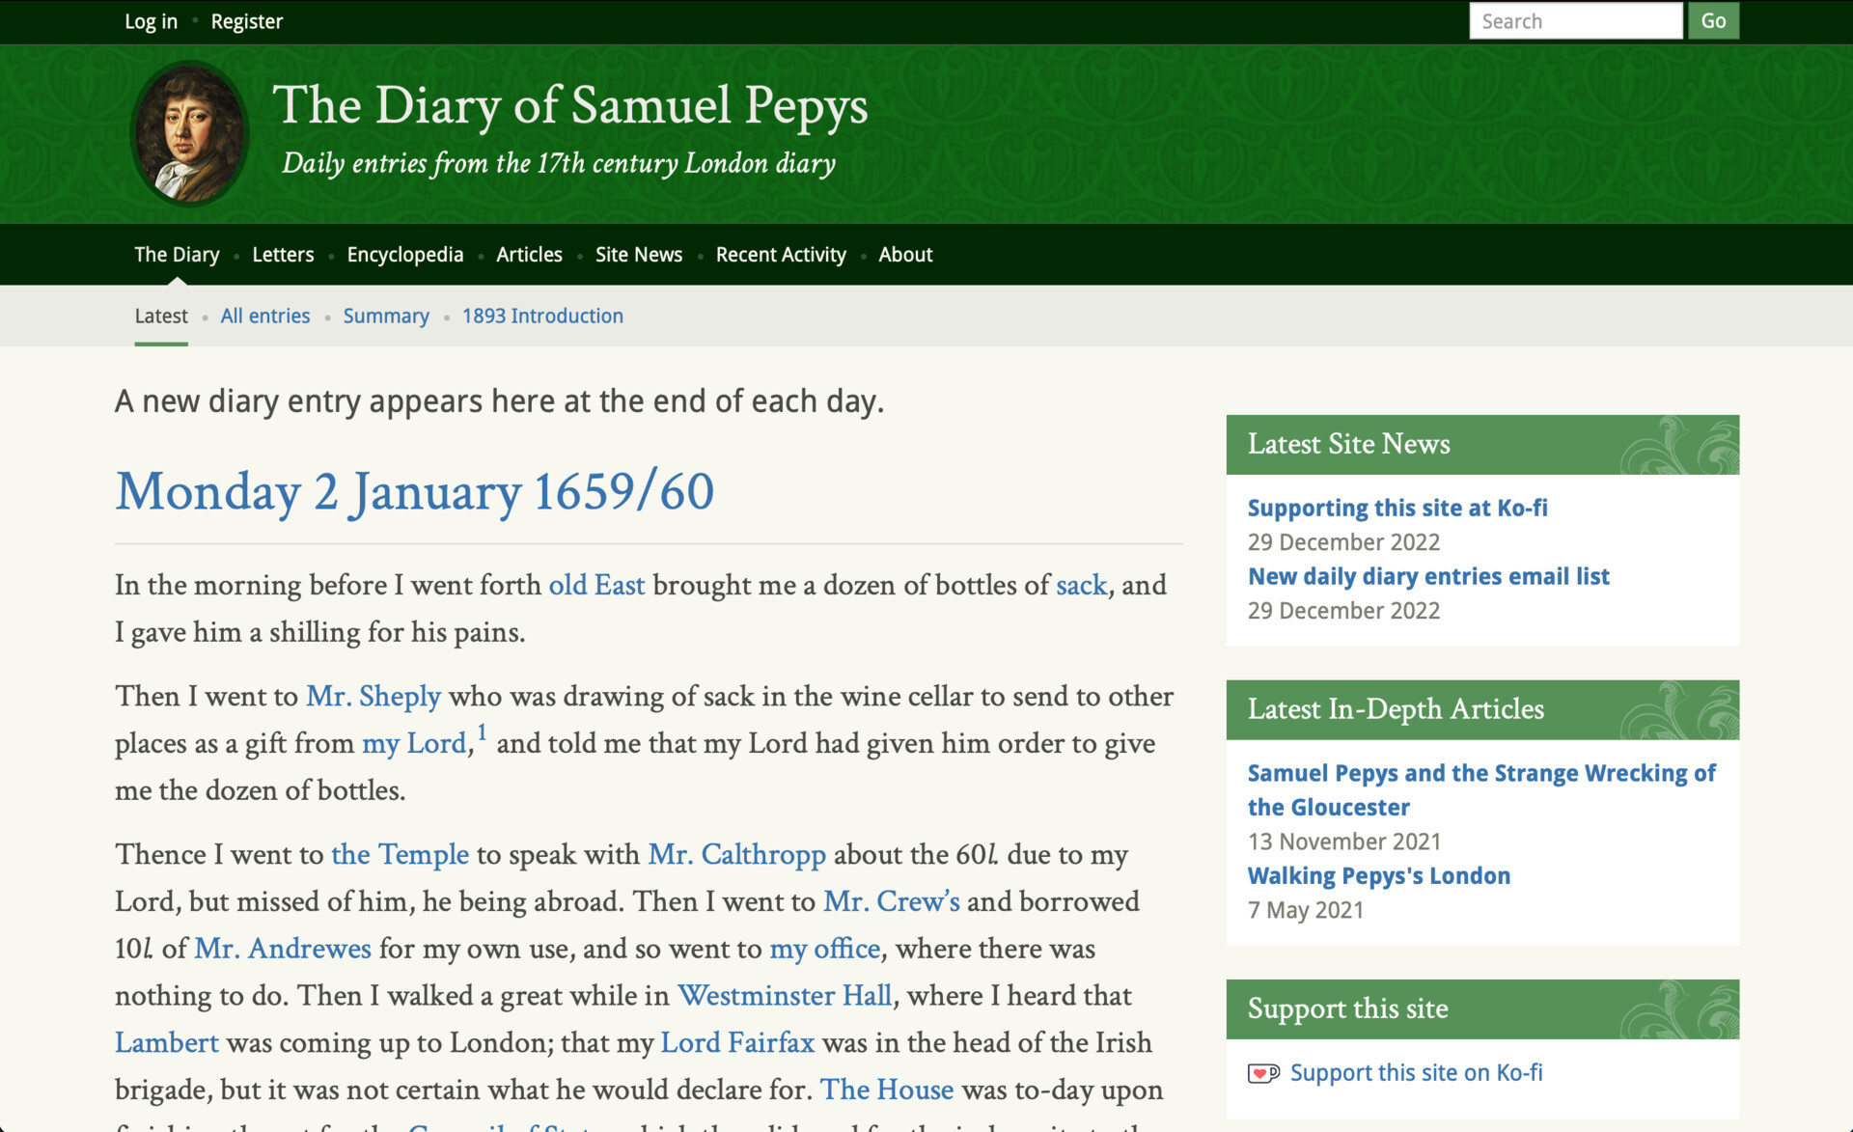Image resolution: width=1853 pixels, height=1132 pixels.
Task: Click the Ko-fi heart cup icon
Action: point(1263,1073)
